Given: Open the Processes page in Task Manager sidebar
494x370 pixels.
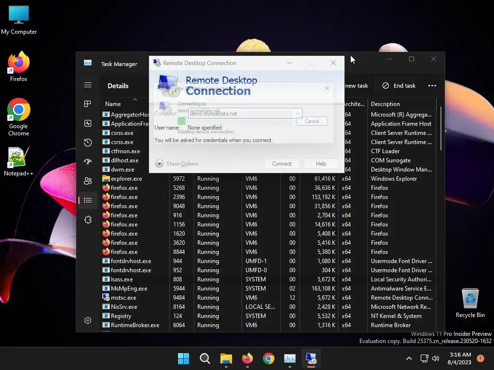Looking at the screenshot, I should [88, 104].
